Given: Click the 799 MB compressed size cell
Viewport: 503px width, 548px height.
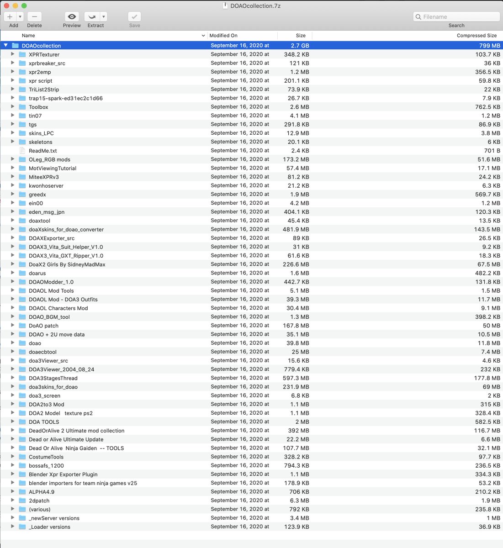Looking at the screenshot, I should [x=490, y=46].
